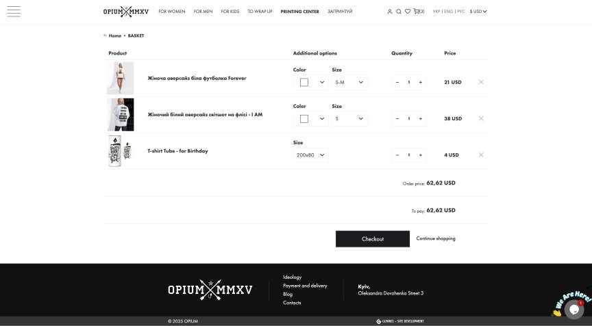Open the search magnifier icon
The height and width of the screenshot is (326, 592).
398,12
